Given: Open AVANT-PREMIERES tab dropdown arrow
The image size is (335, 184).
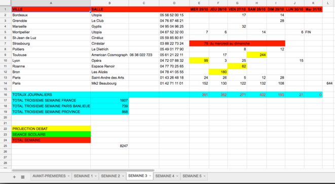Looking at the screenshot, I should coord(68,176).
